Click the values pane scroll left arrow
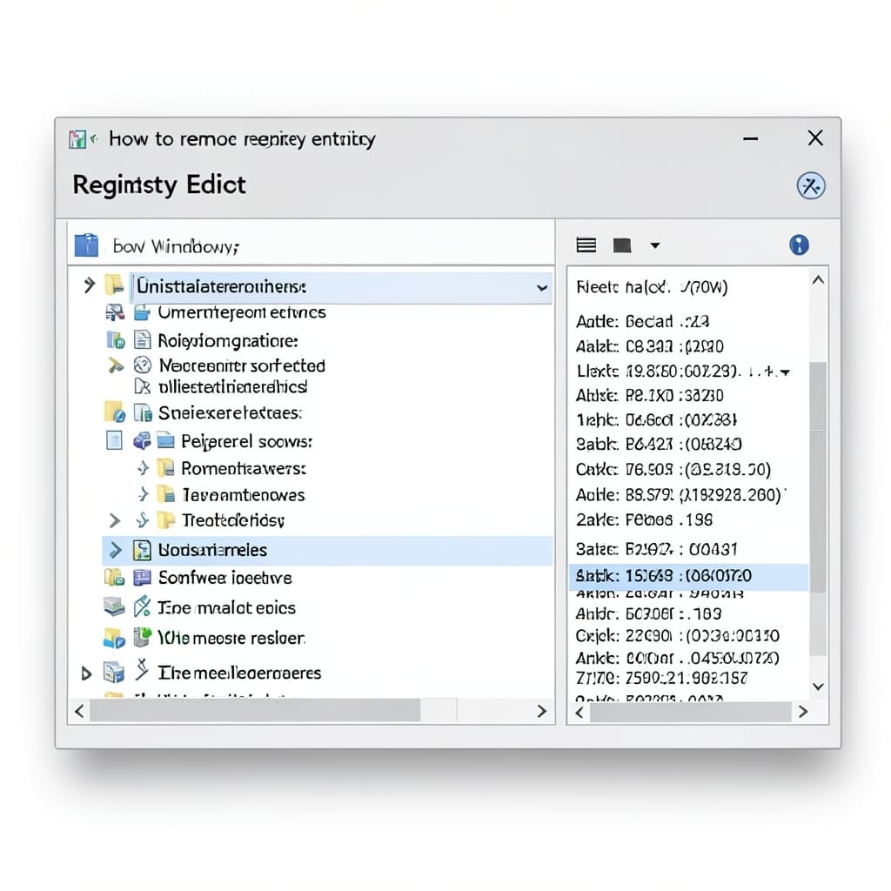Viewport: 891px width, 891px height. (579, 712)
